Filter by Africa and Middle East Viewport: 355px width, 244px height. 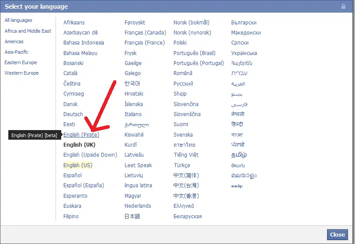pyautogui.click(x=28, y=31)
